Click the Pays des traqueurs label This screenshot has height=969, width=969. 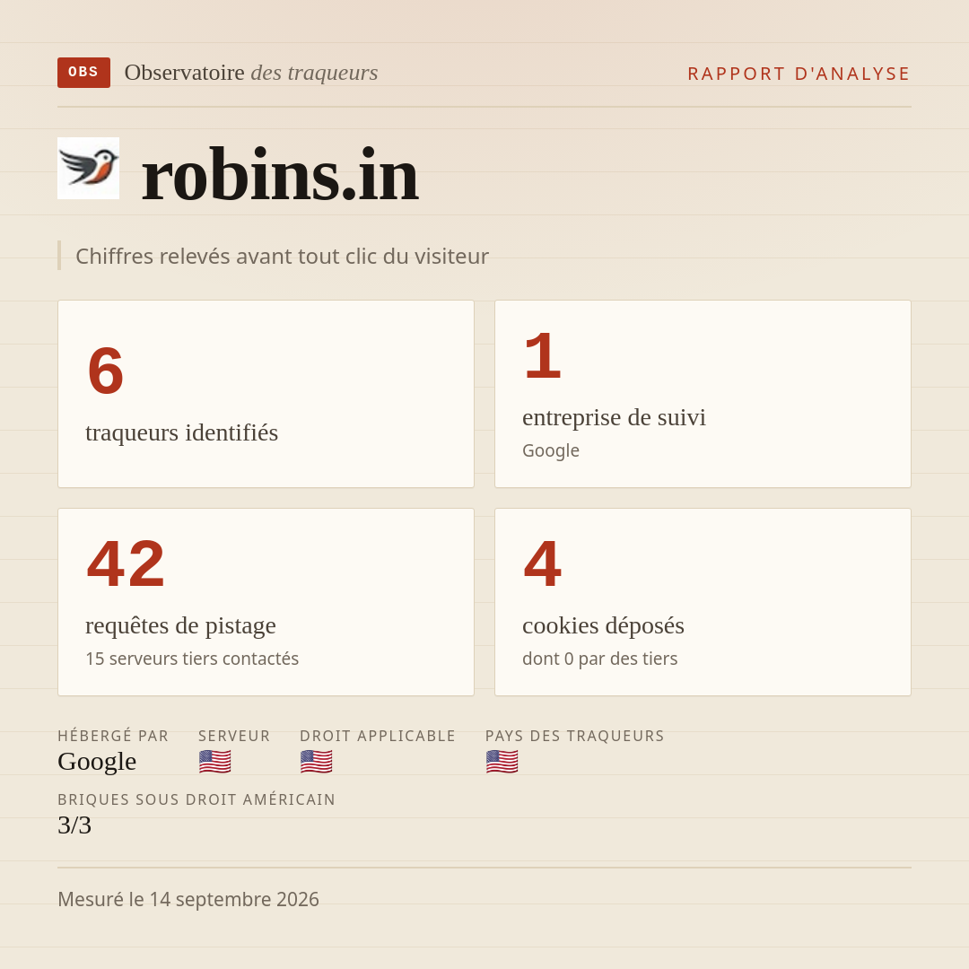click(x=575, y=736)
